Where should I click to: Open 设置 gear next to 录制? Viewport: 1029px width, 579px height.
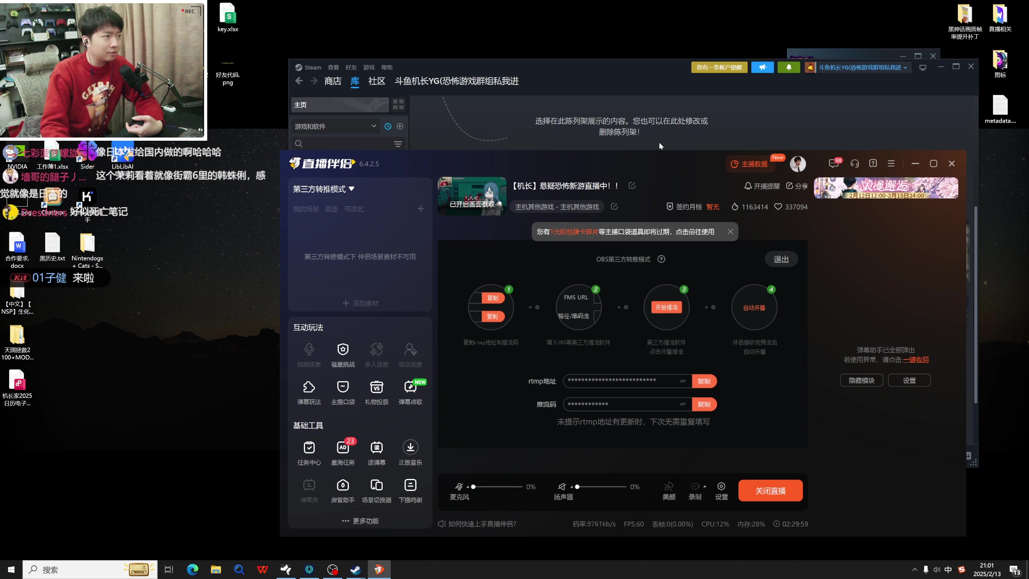pyautogui.click(x=721, y=491)
